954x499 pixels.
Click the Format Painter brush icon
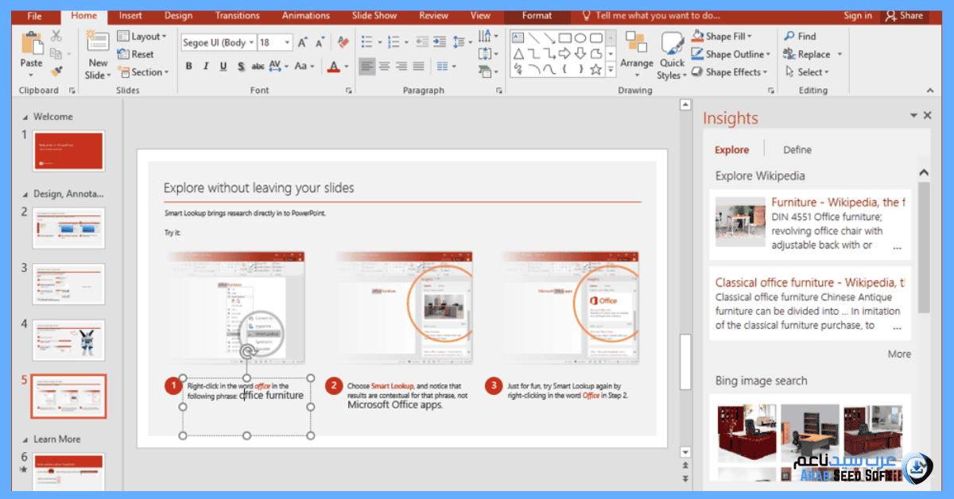(x=56, y=72)
